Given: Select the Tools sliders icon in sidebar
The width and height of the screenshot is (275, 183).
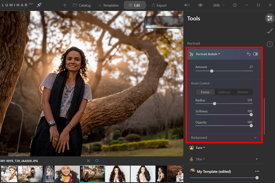Looking at the screenshot, I should [270, 18].
